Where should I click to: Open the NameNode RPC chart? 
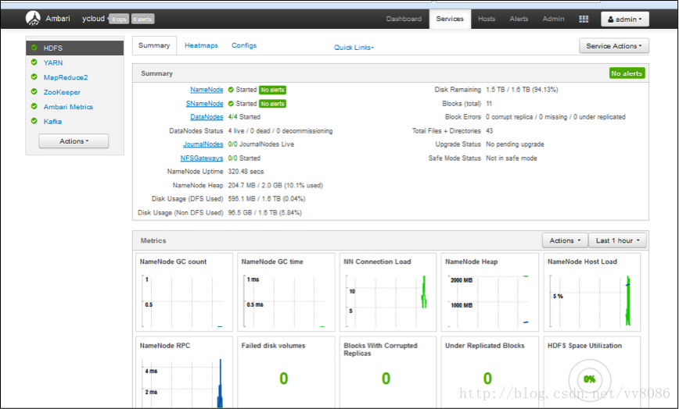pyautogui.click(x=184, y=372)
